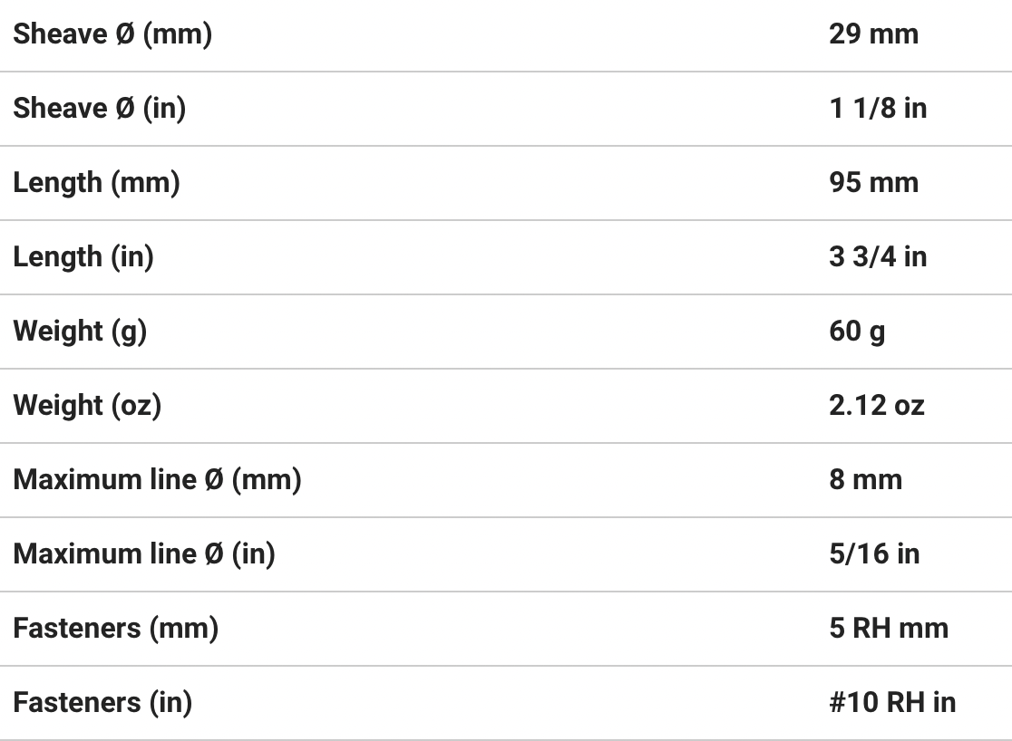Select the "2.12 oz" value
This screenshot has width=1012, height=741.
(876, 406)
